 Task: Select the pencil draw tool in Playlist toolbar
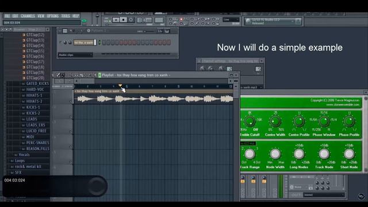coord(58,75)
